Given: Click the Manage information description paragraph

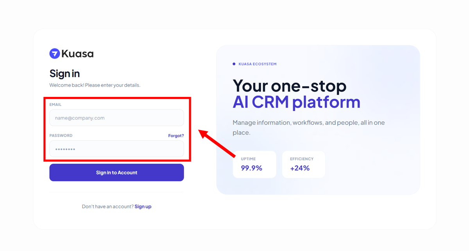Looking at the screenshot, I should pos(308,127).
